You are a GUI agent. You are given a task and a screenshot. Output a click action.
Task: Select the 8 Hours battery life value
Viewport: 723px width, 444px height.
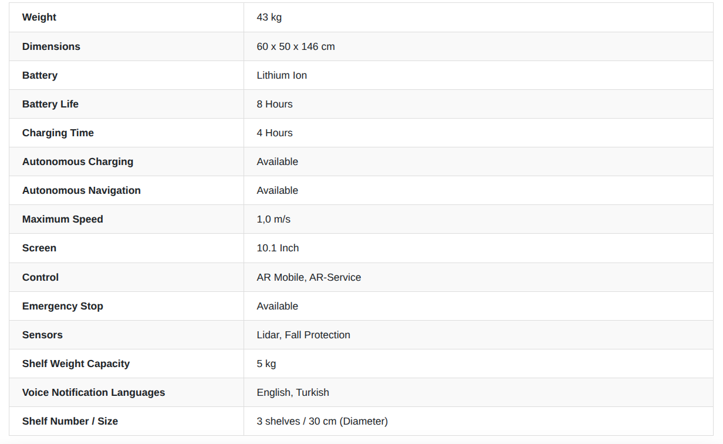point(275,104)
